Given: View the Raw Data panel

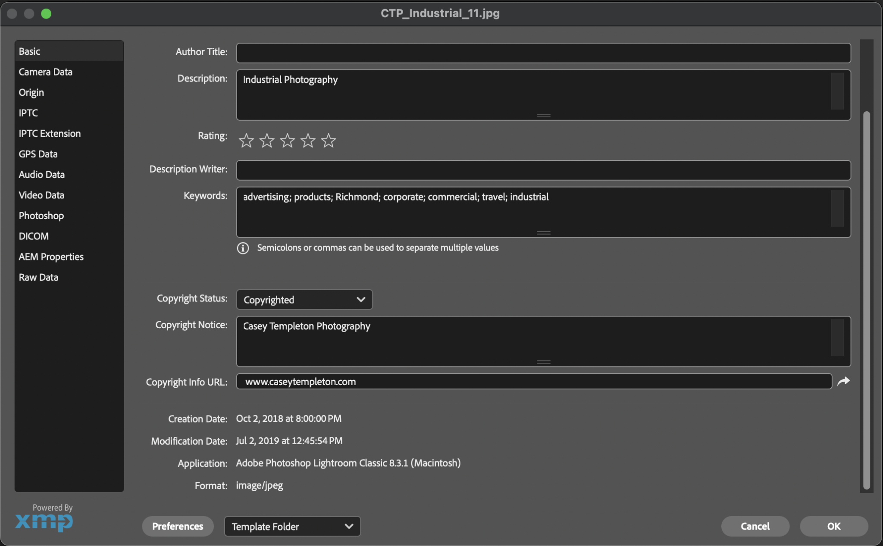Looking at the screenshot, I should 38,277.
